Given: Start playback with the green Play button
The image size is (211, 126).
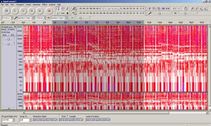Looking at the screenshot, I should [15, 11].
